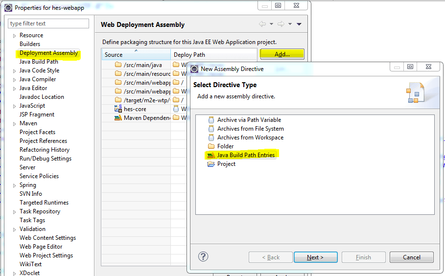Screen dimensions: 445x276
Task: Sort by the Source column header
Action: (136, 54)
